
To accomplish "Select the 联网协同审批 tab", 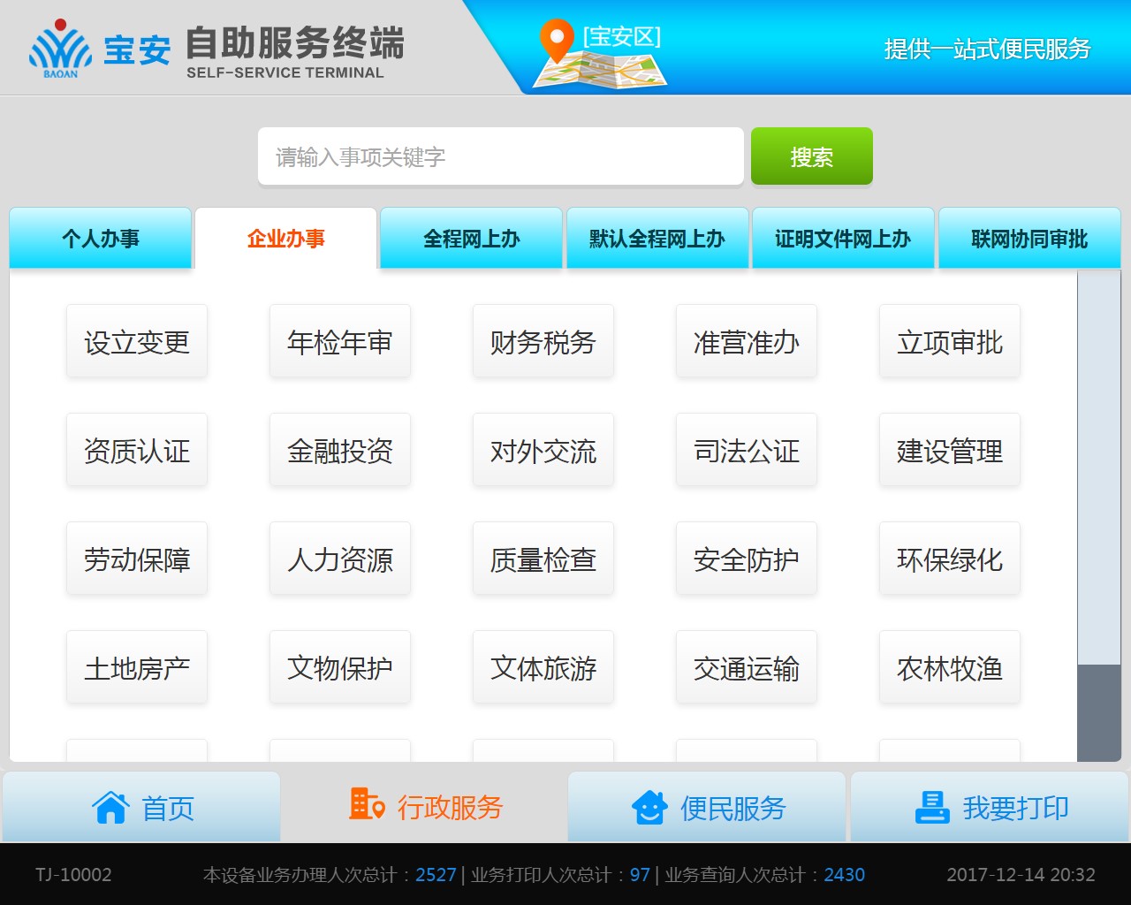I will coord(1029,239).
